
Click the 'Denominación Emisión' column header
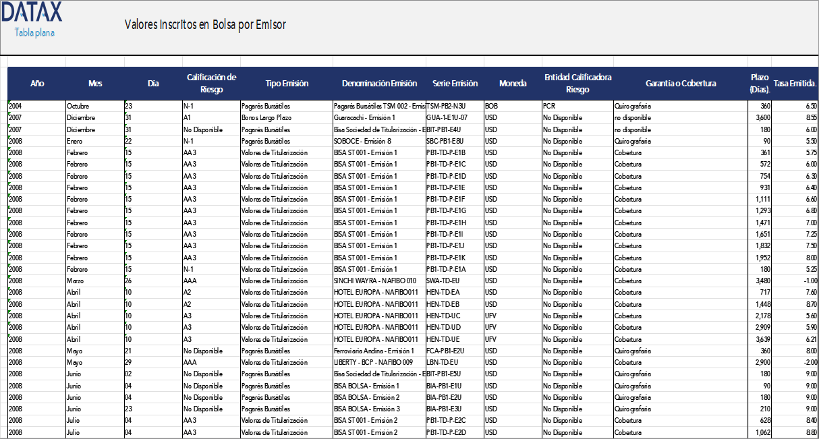(379, 84)
